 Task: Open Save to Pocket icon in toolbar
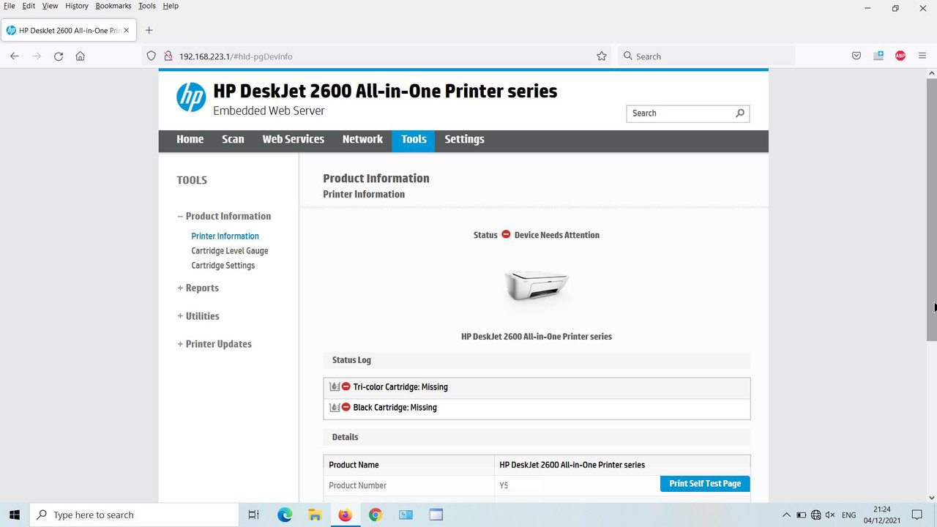point(856,56)
